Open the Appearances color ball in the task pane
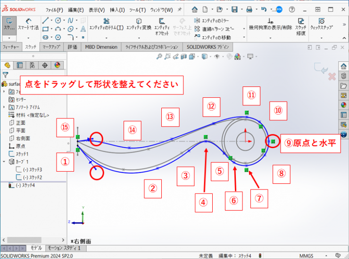The height and width of the screenshot is (259, 349). click(343, 105)
